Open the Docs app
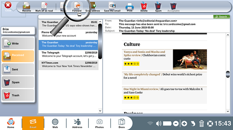 pos(122,123)
